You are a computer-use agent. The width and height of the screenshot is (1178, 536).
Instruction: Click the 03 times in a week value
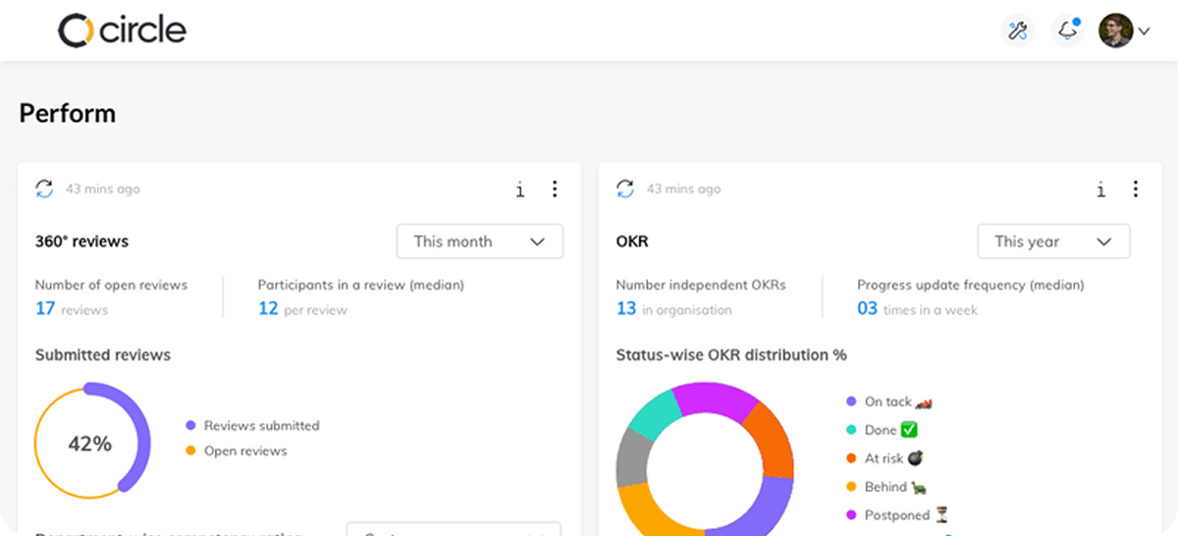coord(868,308)
